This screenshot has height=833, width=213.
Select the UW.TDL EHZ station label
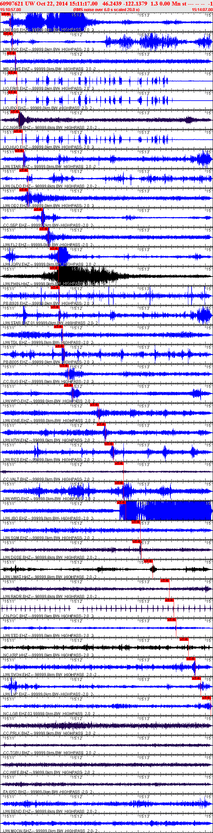pyautogui.click(x=48, y=343)
